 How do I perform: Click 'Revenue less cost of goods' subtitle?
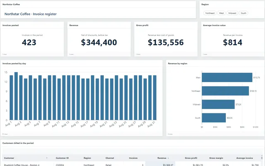coord(161,35)
